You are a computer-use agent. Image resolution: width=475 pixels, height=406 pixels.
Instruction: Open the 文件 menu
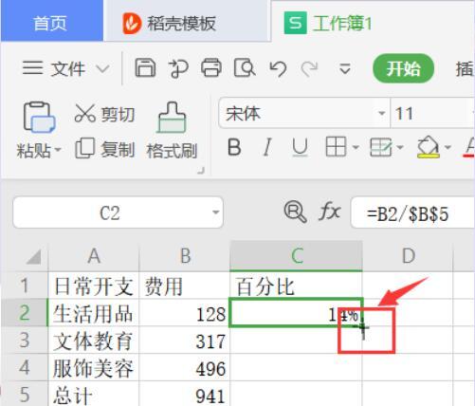click(x=68, y=68)
